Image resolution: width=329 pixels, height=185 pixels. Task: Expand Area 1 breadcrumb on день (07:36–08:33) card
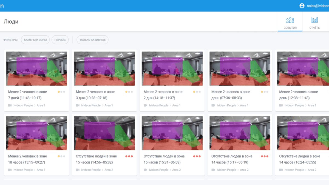coord(243,105)
